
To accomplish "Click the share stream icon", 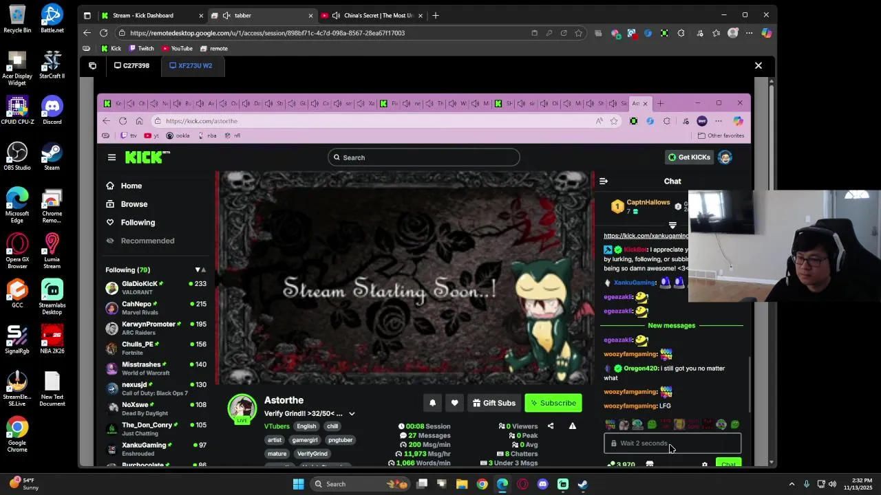I will pos(551,426).
